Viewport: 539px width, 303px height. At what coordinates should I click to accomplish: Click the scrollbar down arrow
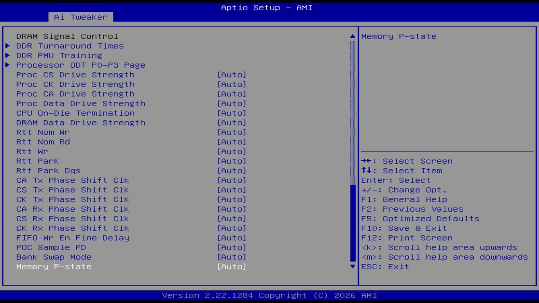[x=353, y=266]
